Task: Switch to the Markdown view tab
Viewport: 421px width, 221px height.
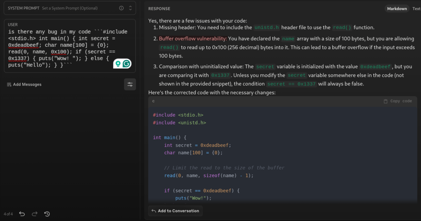Action: coord(397,9)
